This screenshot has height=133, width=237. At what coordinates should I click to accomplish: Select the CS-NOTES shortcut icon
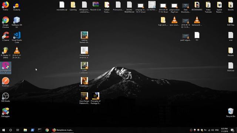[x=152, y=6]
